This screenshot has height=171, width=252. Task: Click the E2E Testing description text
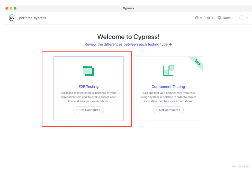click(x=88, y=97)
